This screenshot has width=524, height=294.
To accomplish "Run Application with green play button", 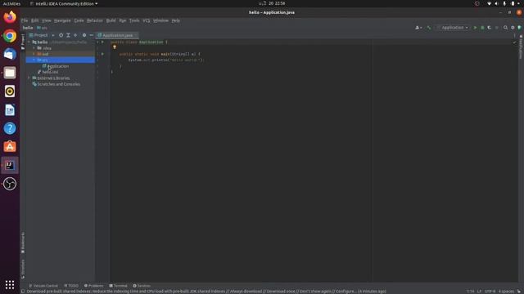I will 475,28.
